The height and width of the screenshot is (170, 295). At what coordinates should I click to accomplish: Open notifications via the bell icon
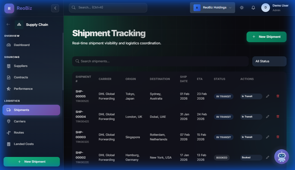(x=253, y=8)
